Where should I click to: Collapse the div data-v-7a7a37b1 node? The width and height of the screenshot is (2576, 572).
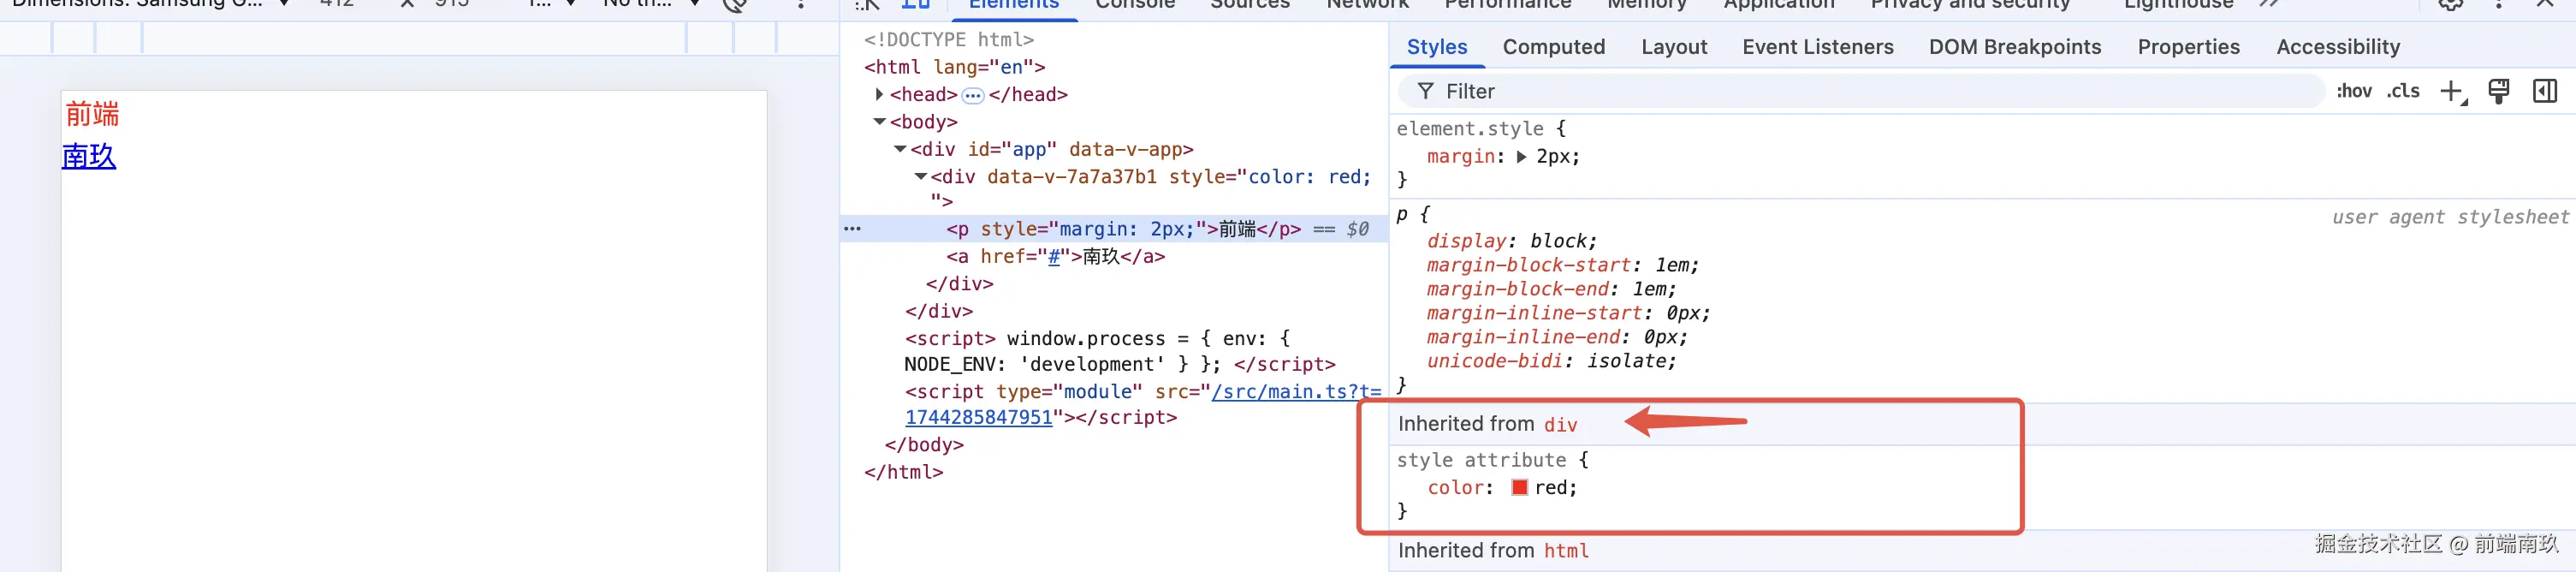(920, 177)
